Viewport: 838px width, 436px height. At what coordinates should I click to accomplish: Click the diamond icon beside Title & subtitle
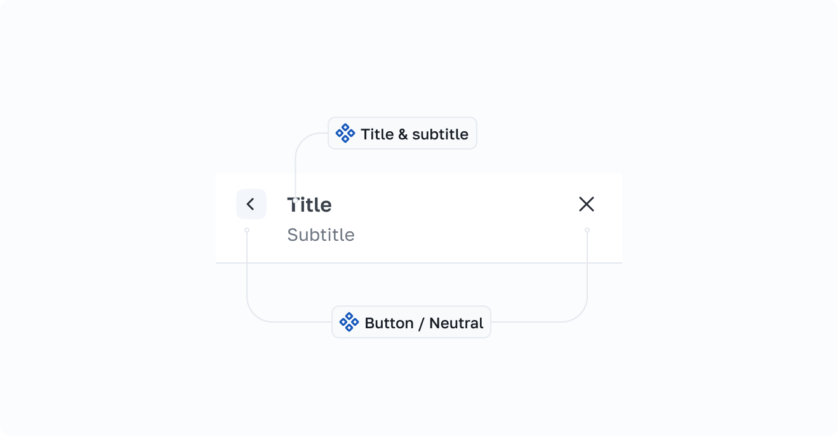pyautogui.click(x=345, y=133)
